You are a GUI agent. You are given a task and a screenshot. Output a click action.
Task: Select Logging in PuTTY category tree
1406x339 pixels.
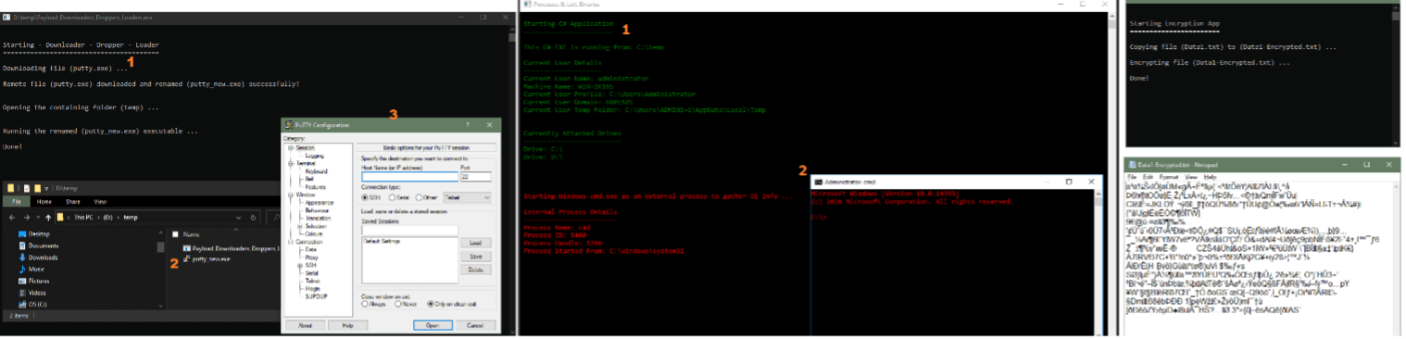coord(315,156)
